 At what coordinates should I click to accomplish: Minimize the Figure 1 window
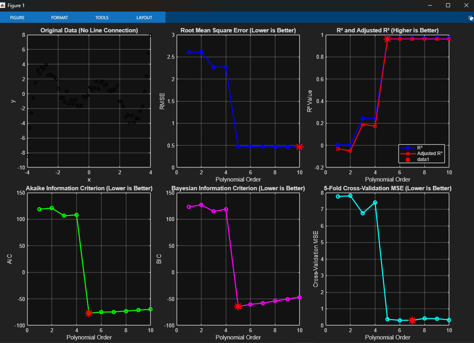coord(430,6)
